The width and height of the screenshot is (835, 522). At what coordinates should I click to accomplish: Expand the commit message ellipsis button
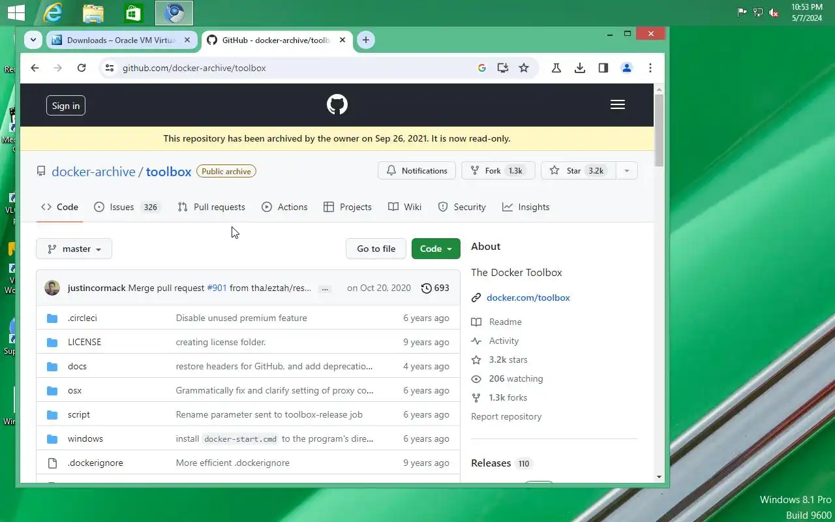(x=325, y=288)
